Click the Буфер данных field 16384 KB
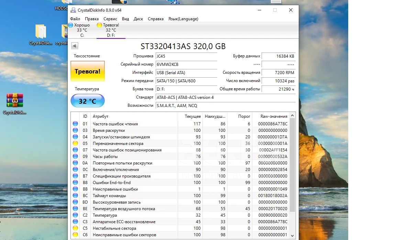 tap(278, 56)
